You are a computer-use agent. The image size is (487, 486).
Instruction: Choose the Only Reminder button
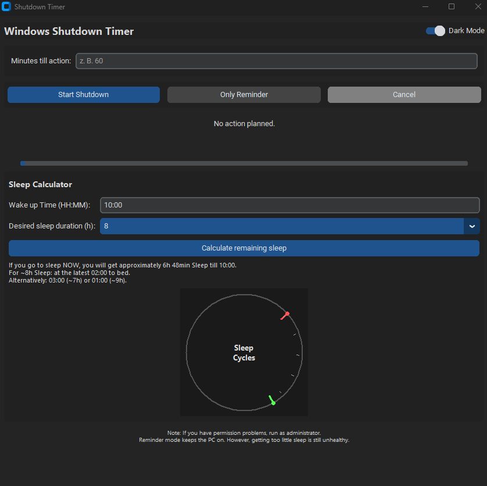click(244, 94)
